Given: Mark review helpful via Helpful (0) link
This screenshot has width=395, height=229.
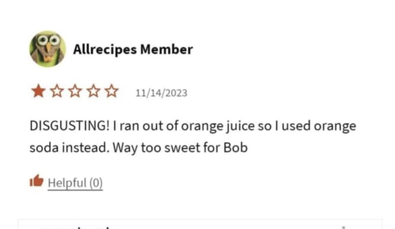Looking at the screenshot, I should click(x=75, y=183).
